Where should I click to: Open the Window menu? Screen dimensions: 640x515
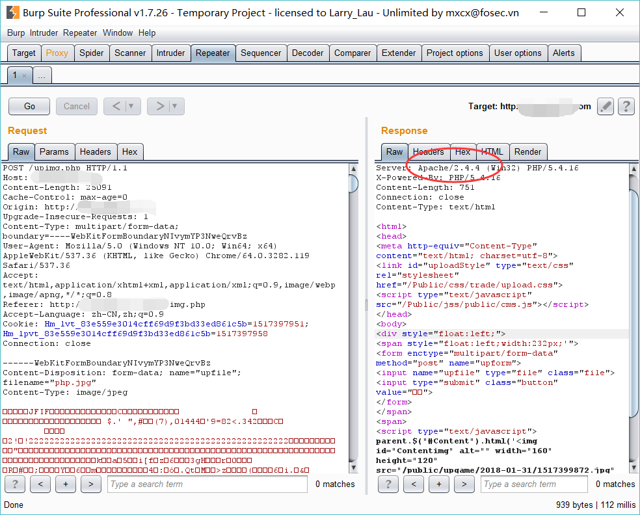[118, 33]
